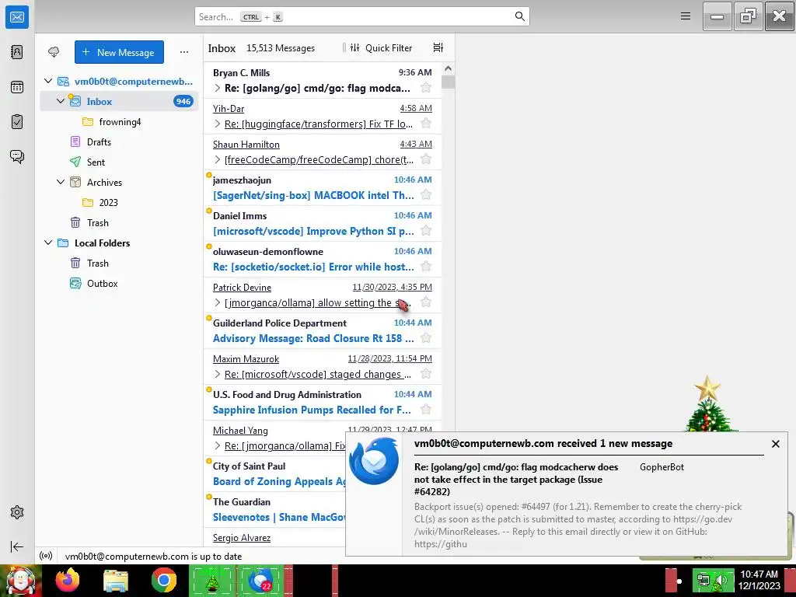Viewport: 796px width, 597px height.
Task: Star the Bryan C. Mills message
Action: [426, 88]
